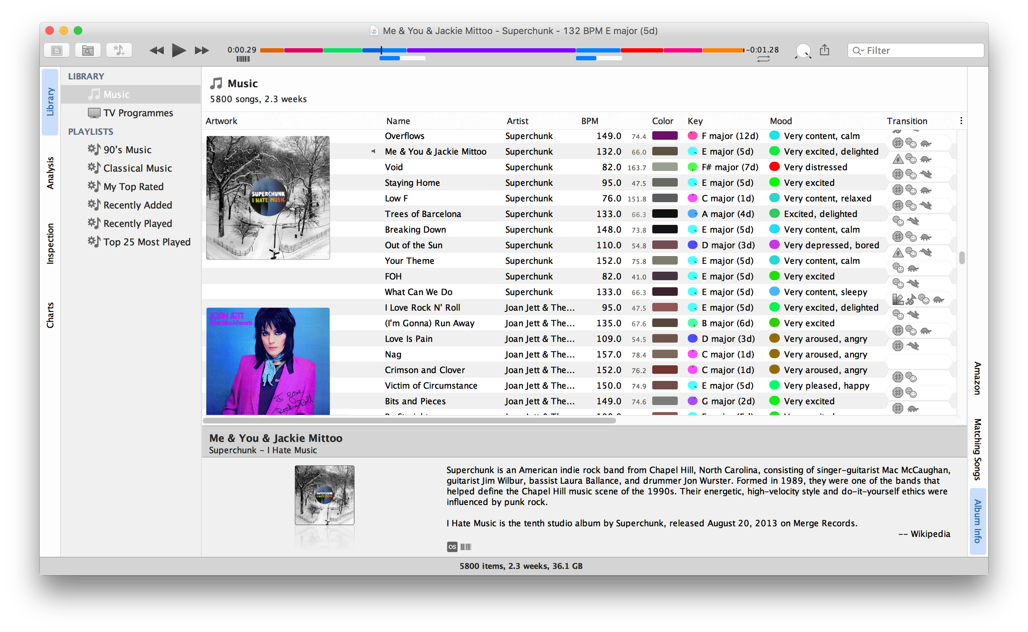The height and width of the screenshot is (632, 1028).
Task: Click the black color swatch for Breaking Down
Action: (x=664, y=229)
